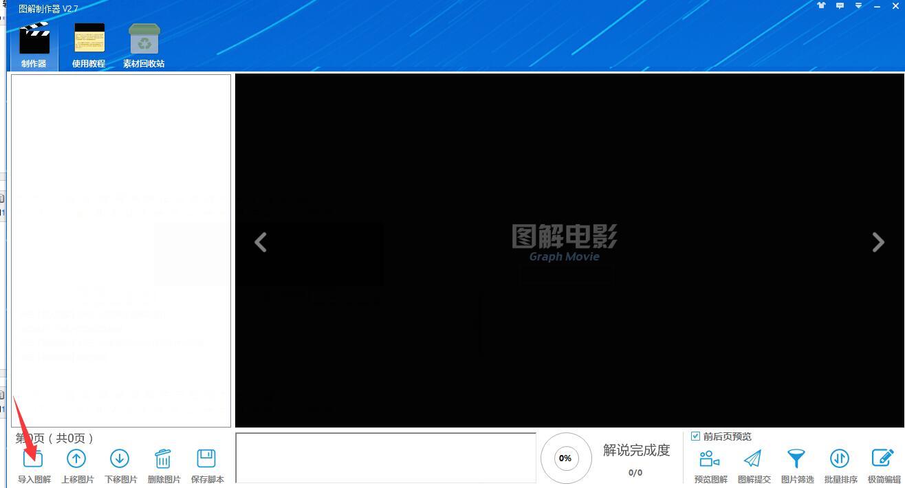
Task: Open the title bar dropdown arrow
Action: click(858, 5)
